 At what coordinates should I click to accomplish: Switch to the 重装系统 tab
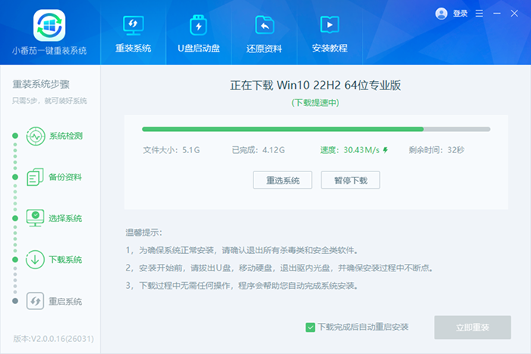(134, 34)
